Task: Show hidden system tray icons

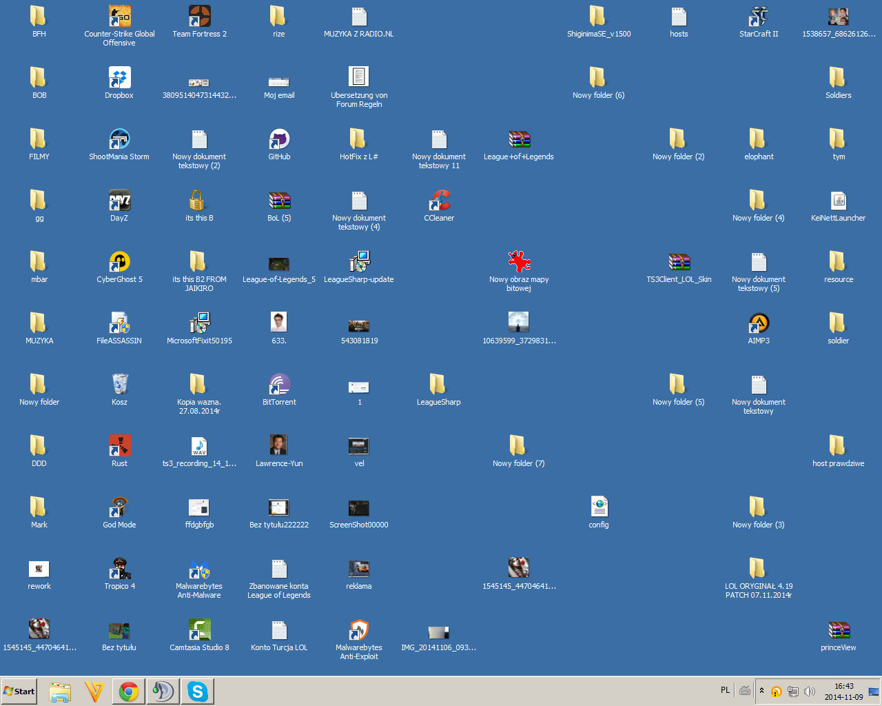Action: [761, 690]
